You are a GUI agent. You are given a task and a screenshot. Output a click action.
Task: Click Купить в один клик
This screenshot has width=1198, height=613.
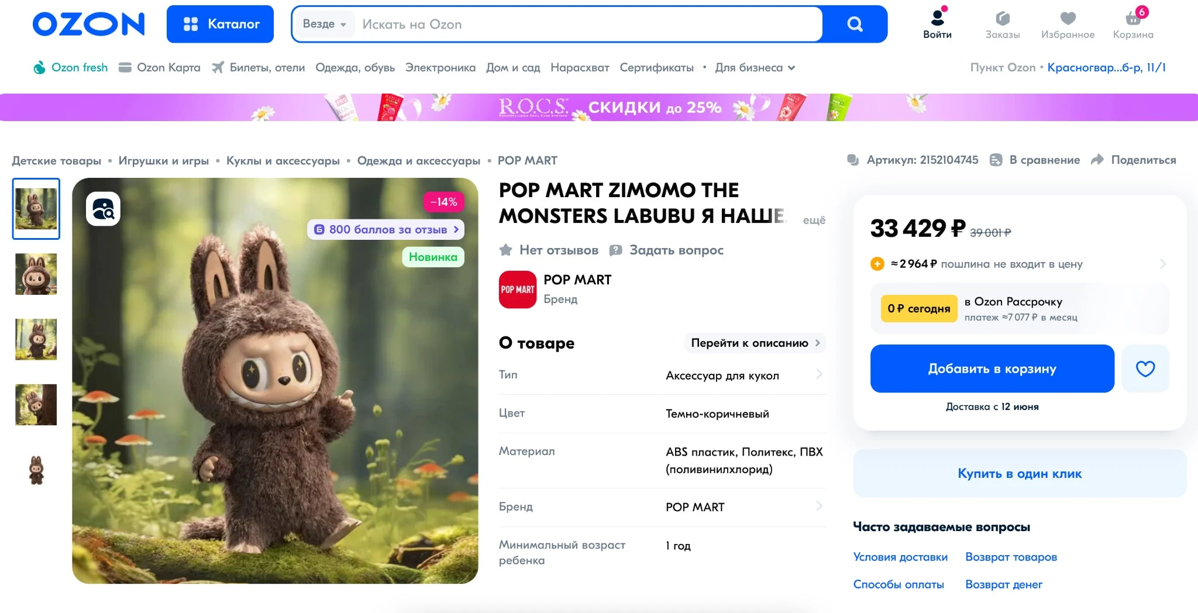[1020, 473]
